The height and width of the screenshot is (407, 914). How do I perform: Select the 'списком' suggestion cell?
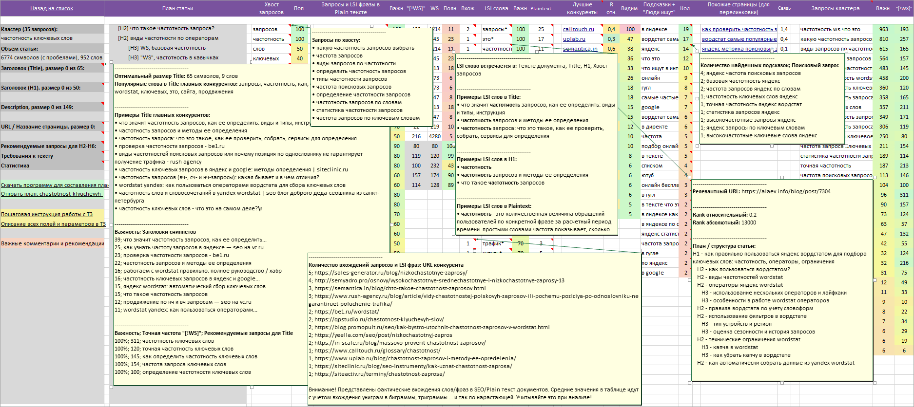660,166
